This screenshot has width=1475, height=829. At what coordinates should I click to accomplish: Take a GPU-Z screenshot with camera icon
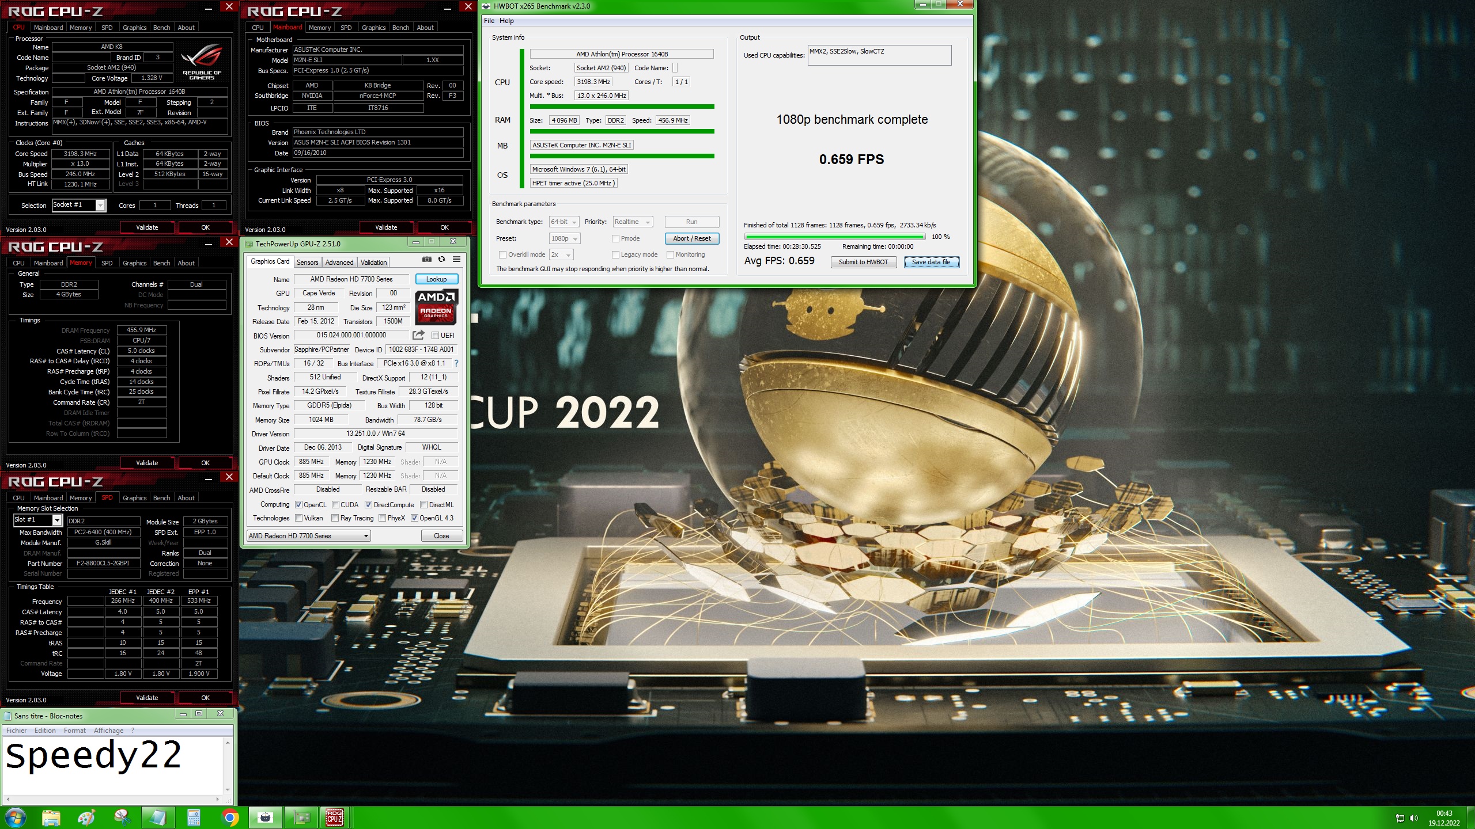point(426,260)
